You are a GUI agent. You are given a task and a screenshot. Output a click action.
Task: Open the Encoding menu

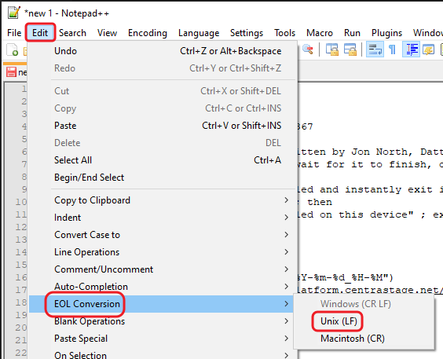pyautogui.click(x=148, y=33)
